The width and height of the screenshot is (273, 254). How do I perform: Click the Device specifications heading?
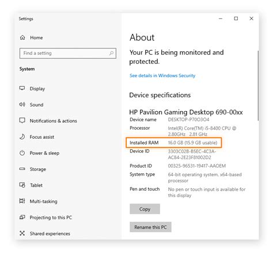coord(160,95)
